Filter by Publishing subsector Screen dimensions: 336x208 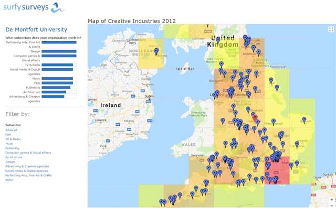pos(12,148)
